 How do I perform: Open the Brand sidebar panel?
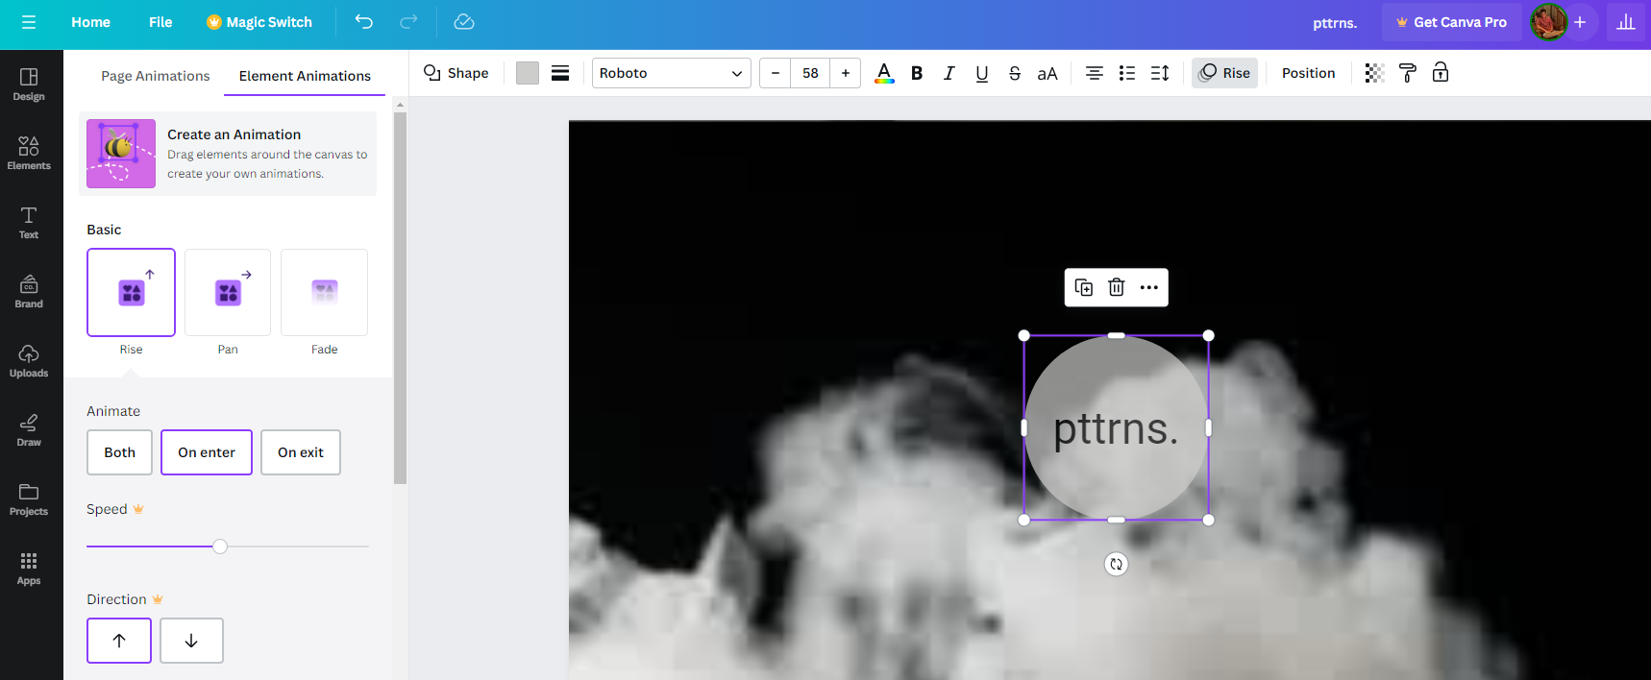tap(29, 292)
